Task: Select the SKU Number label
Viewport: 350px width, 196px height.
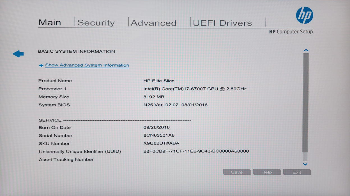Action: coord(54,144)
